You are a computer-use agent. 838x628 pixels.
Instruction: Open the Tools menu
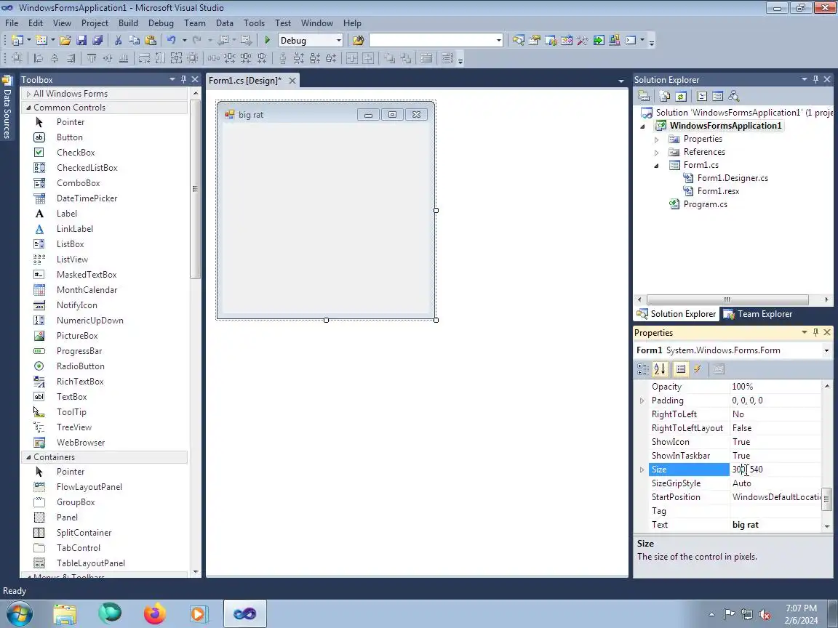254,23
